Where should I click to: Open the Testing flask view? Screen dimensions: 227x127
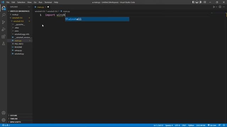pos(4,43)
